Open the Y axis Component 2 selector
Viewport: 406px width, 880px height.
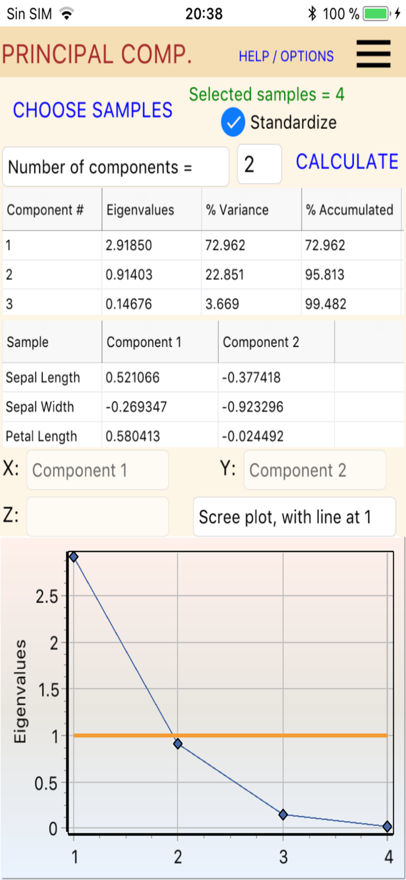point(315,470)
